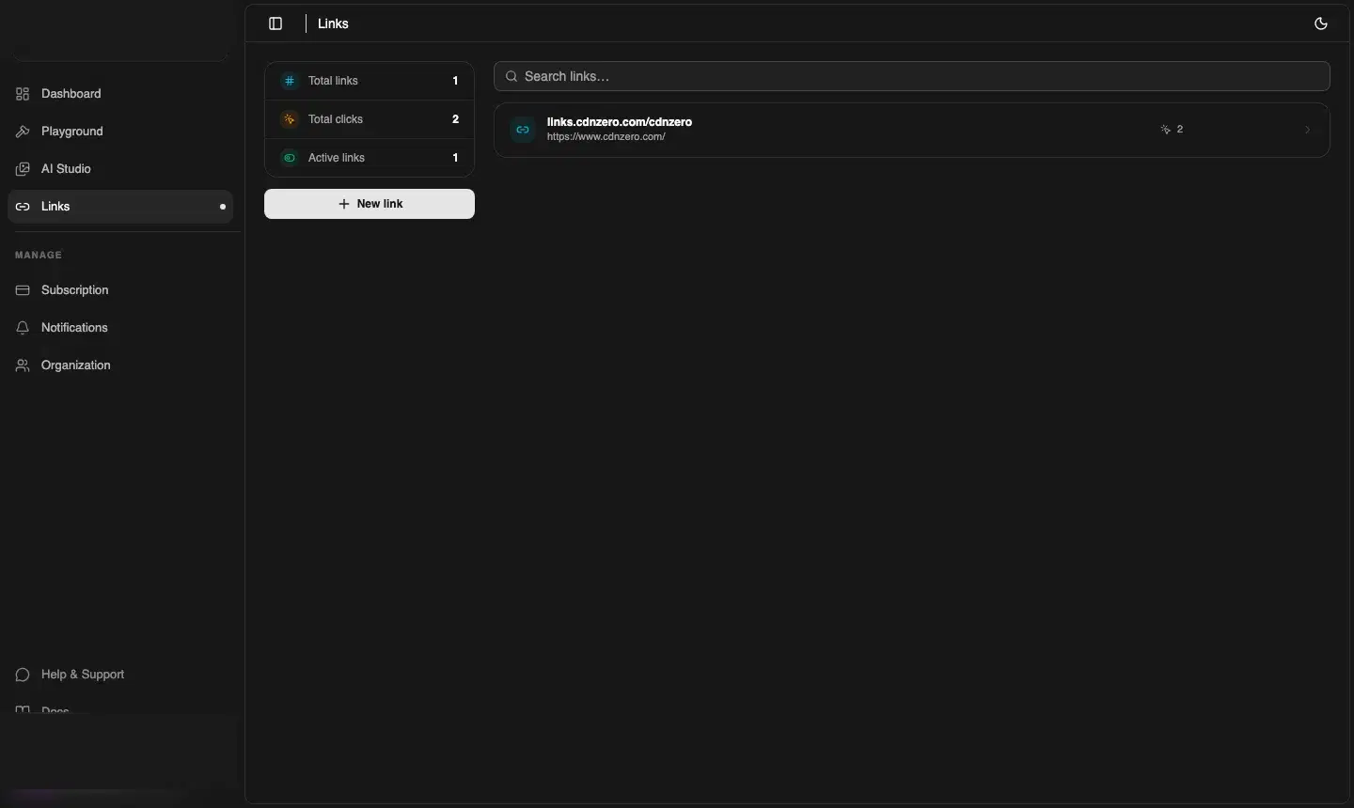The width and height of the screenshot is (1354, 808).
Task: Click the AI Studio image icon
Action: pyautogui.click(x=23, y=169)
